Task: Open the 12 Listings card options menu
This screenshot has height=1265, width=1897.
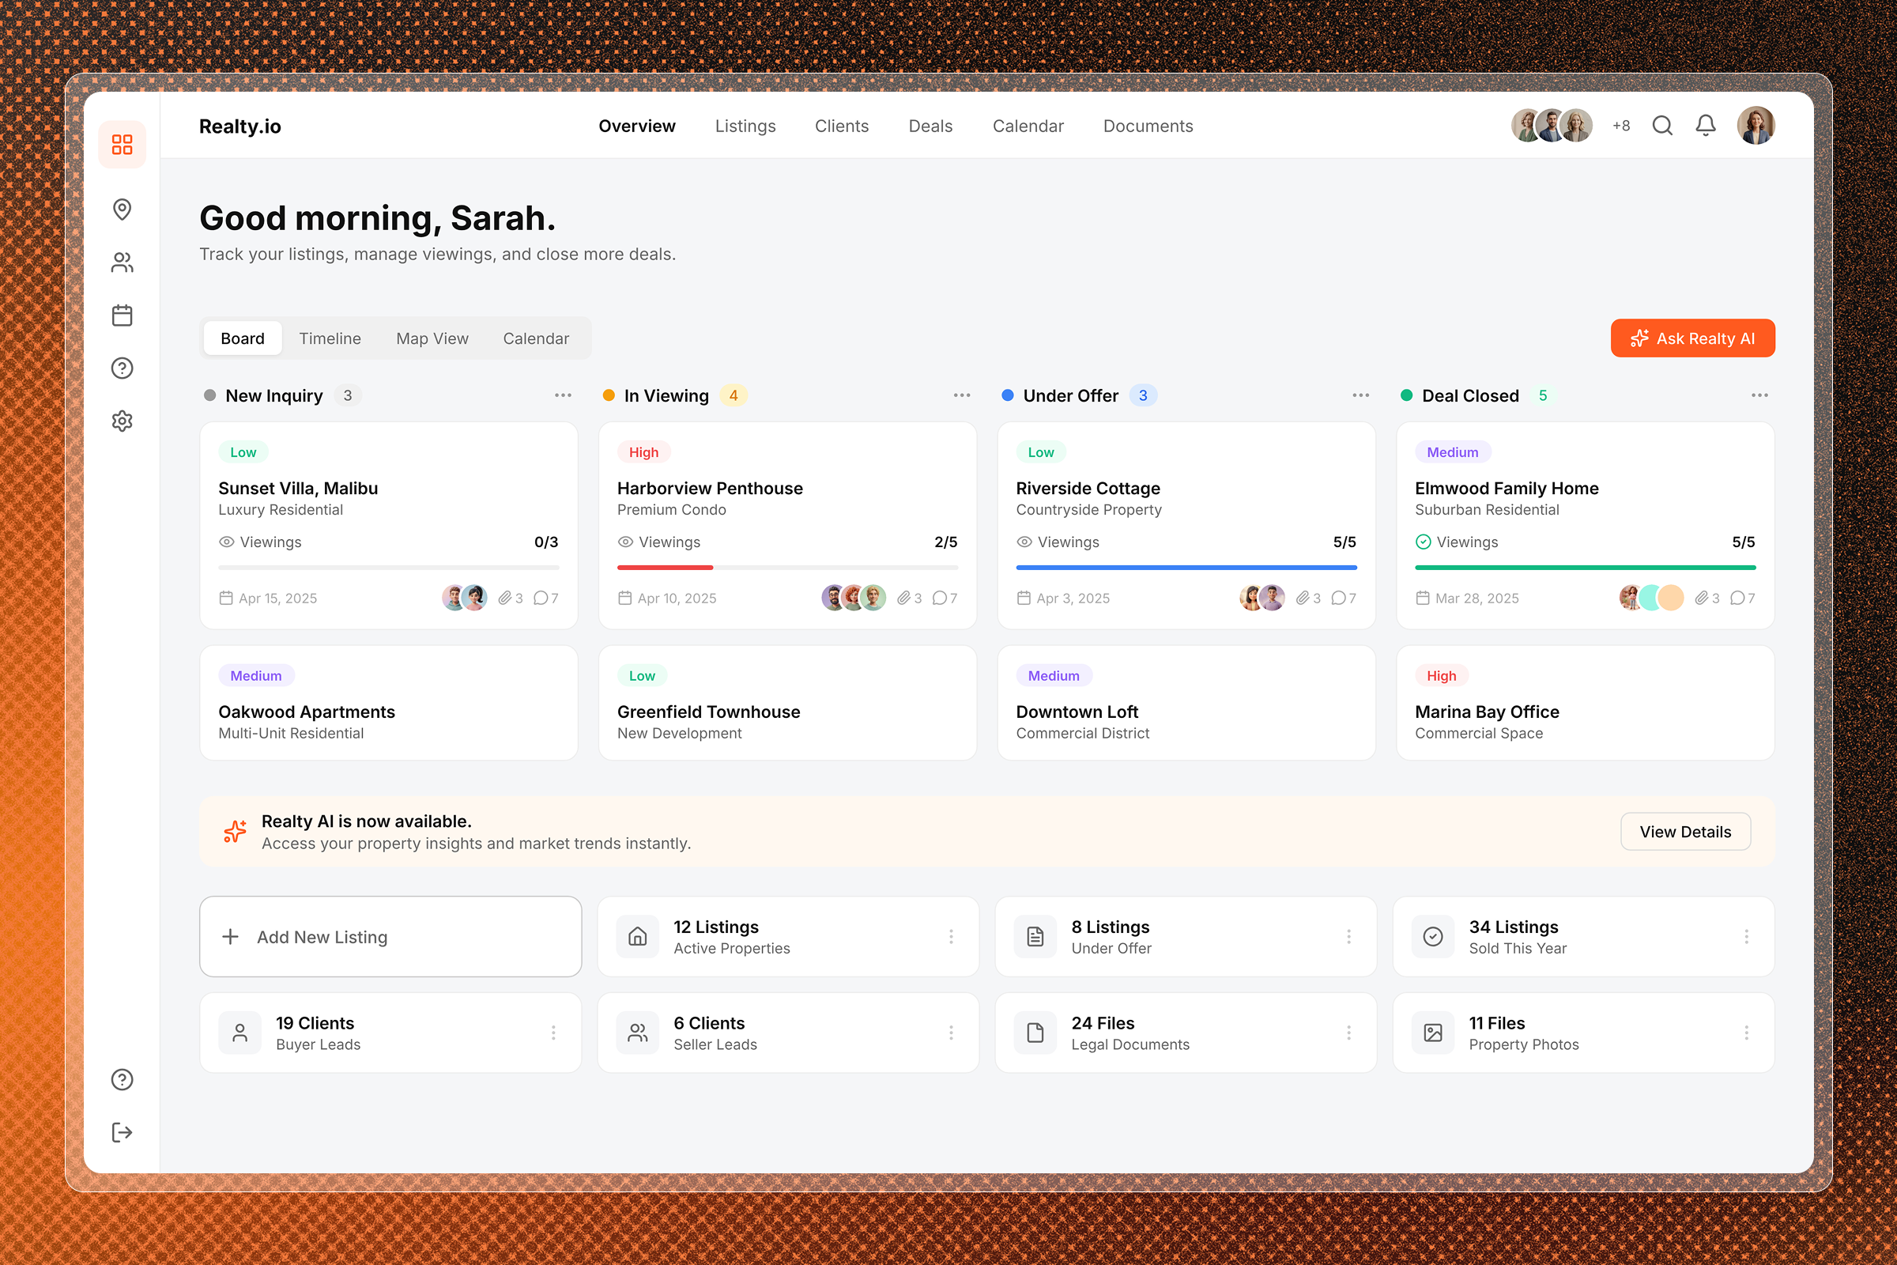Action: [952, 937]
